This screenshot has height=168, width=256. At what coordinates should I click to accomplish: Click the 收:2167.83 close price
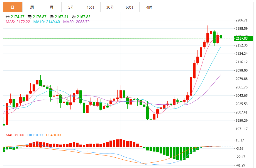coord(81,17)
